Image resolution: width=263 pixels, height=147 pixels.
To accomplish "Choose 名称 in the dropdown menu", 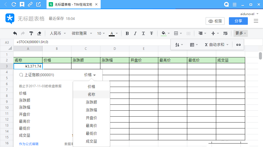I will click(x=91, y=94).
